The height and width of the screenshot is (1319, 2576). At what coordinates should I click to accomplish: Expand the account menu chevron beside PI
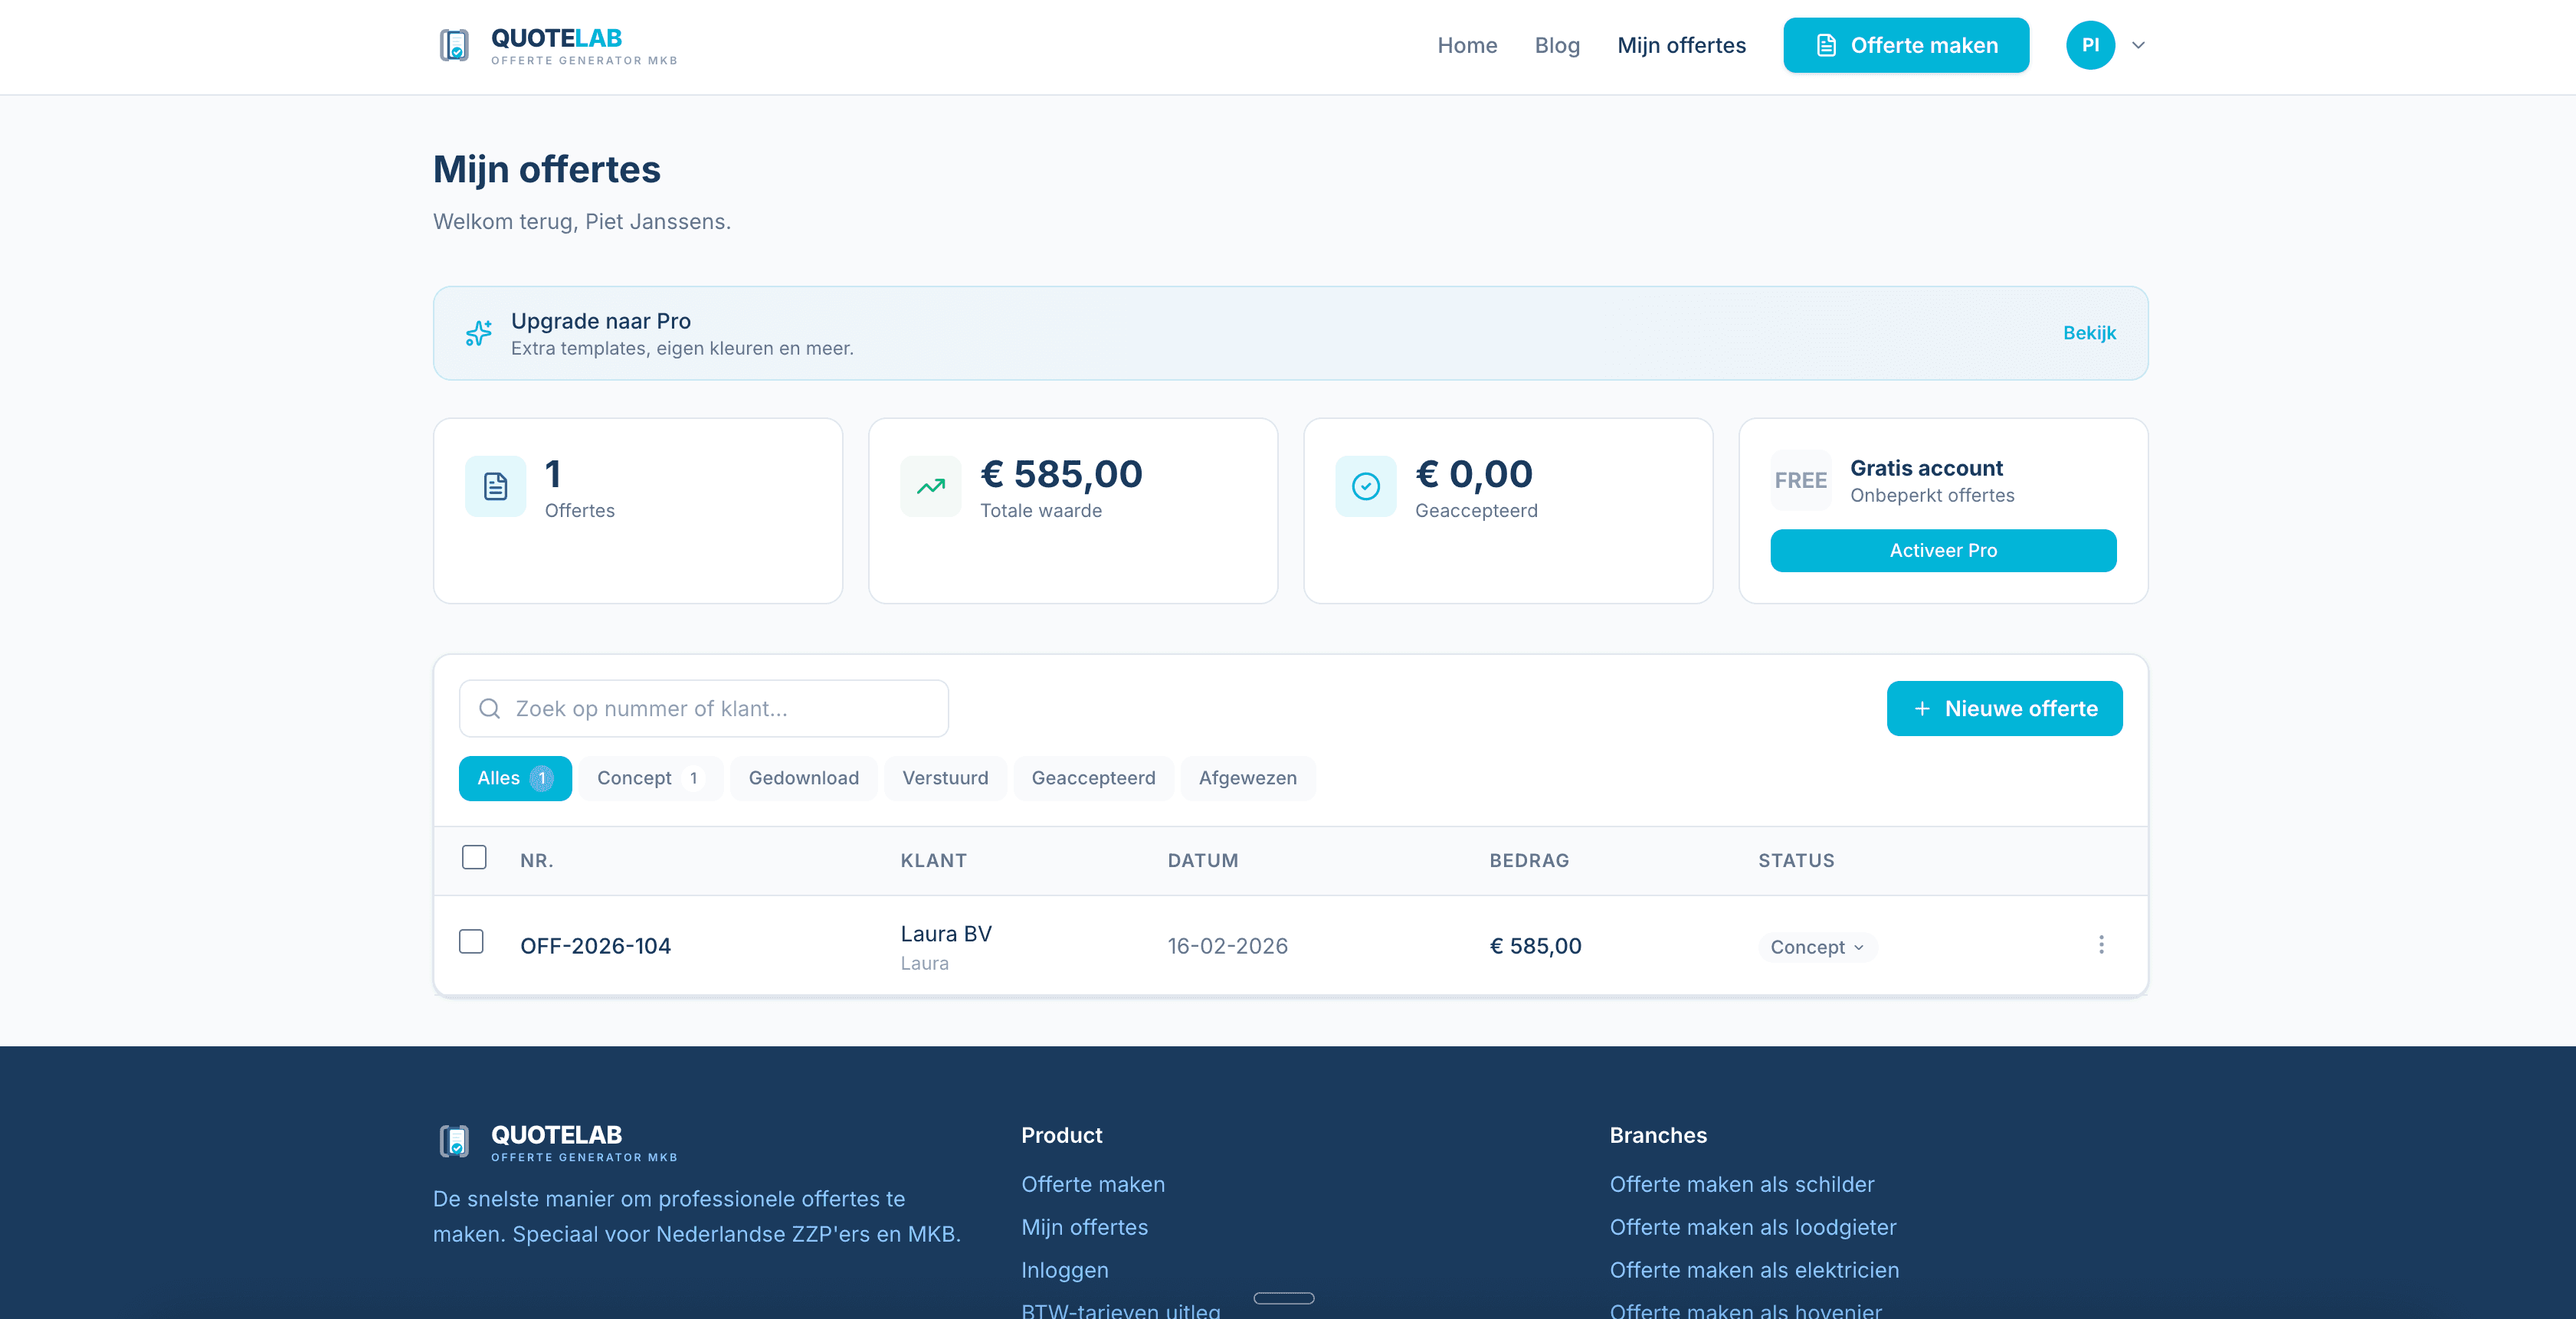(x=2138, y=45)
